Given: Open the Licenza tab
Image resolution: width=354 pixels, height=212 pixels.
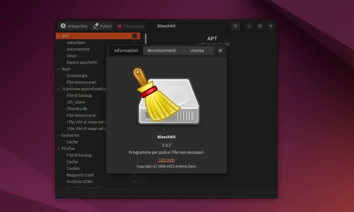Looking at the screenshot, I should [x=197, y=50].
